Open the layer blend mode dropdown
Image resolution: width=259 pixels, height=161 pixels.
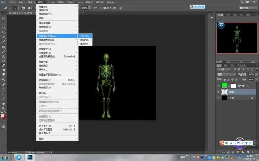(226, 74)
